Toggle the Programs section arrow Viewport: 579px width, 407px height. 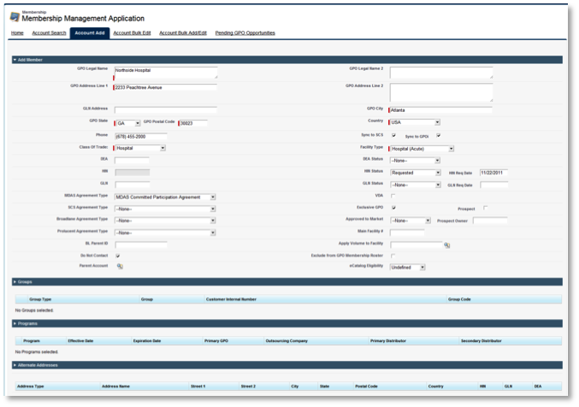pos(15,323)
